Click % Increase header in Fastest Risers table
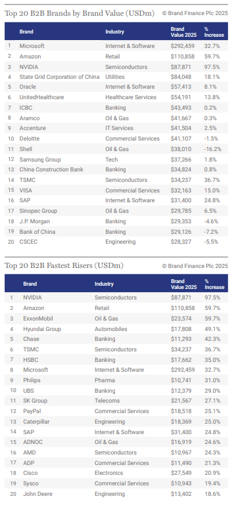The height and width of the screenshot is (509, 238). tap(214, 284)
